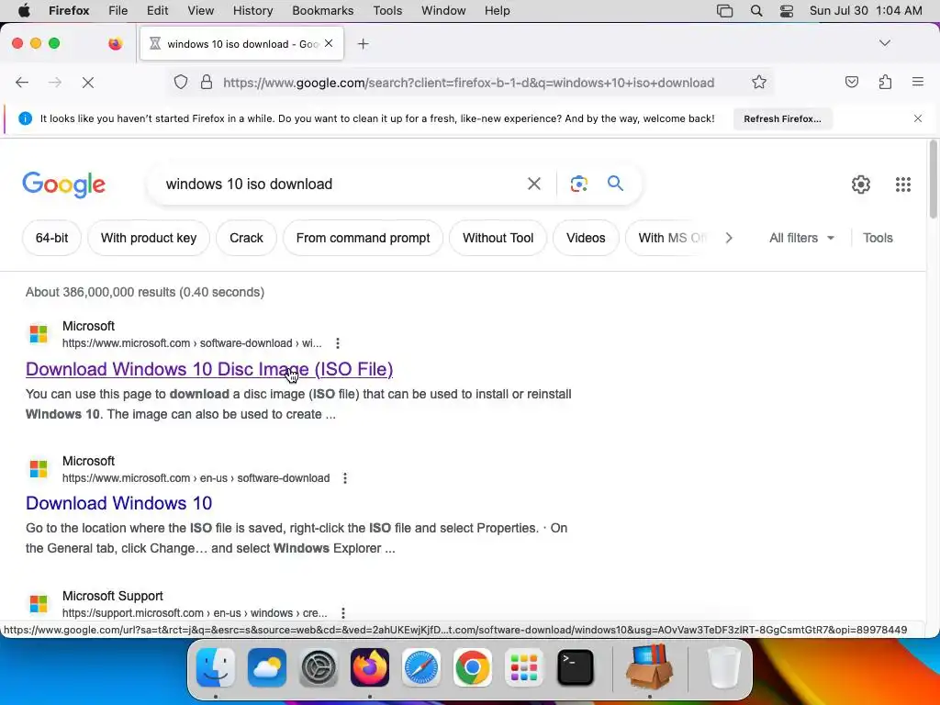Open Google quick settings gear
Image resolution: width=940 pixels, height=705 pixels.
861,184
